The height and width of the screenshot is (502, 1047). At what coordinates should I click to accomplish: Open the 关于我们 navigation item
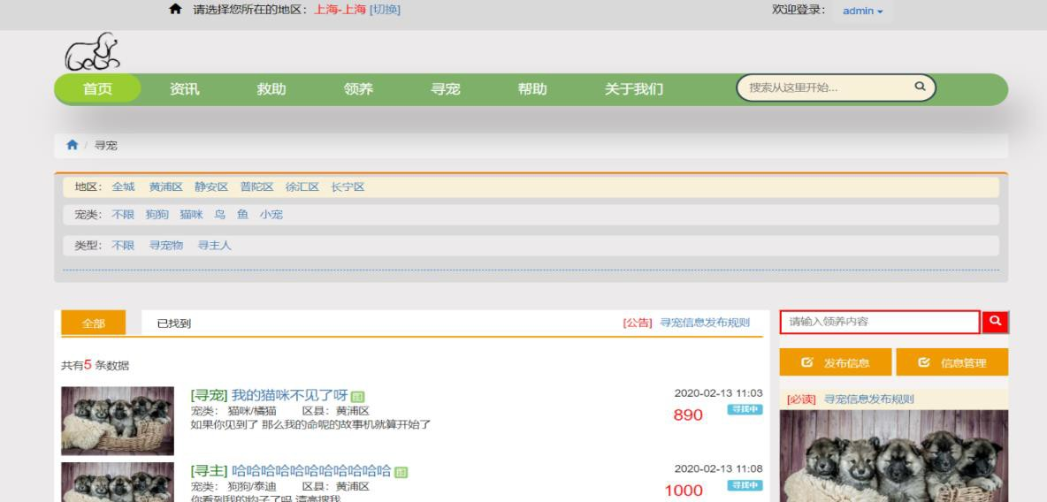coord(634,88)
